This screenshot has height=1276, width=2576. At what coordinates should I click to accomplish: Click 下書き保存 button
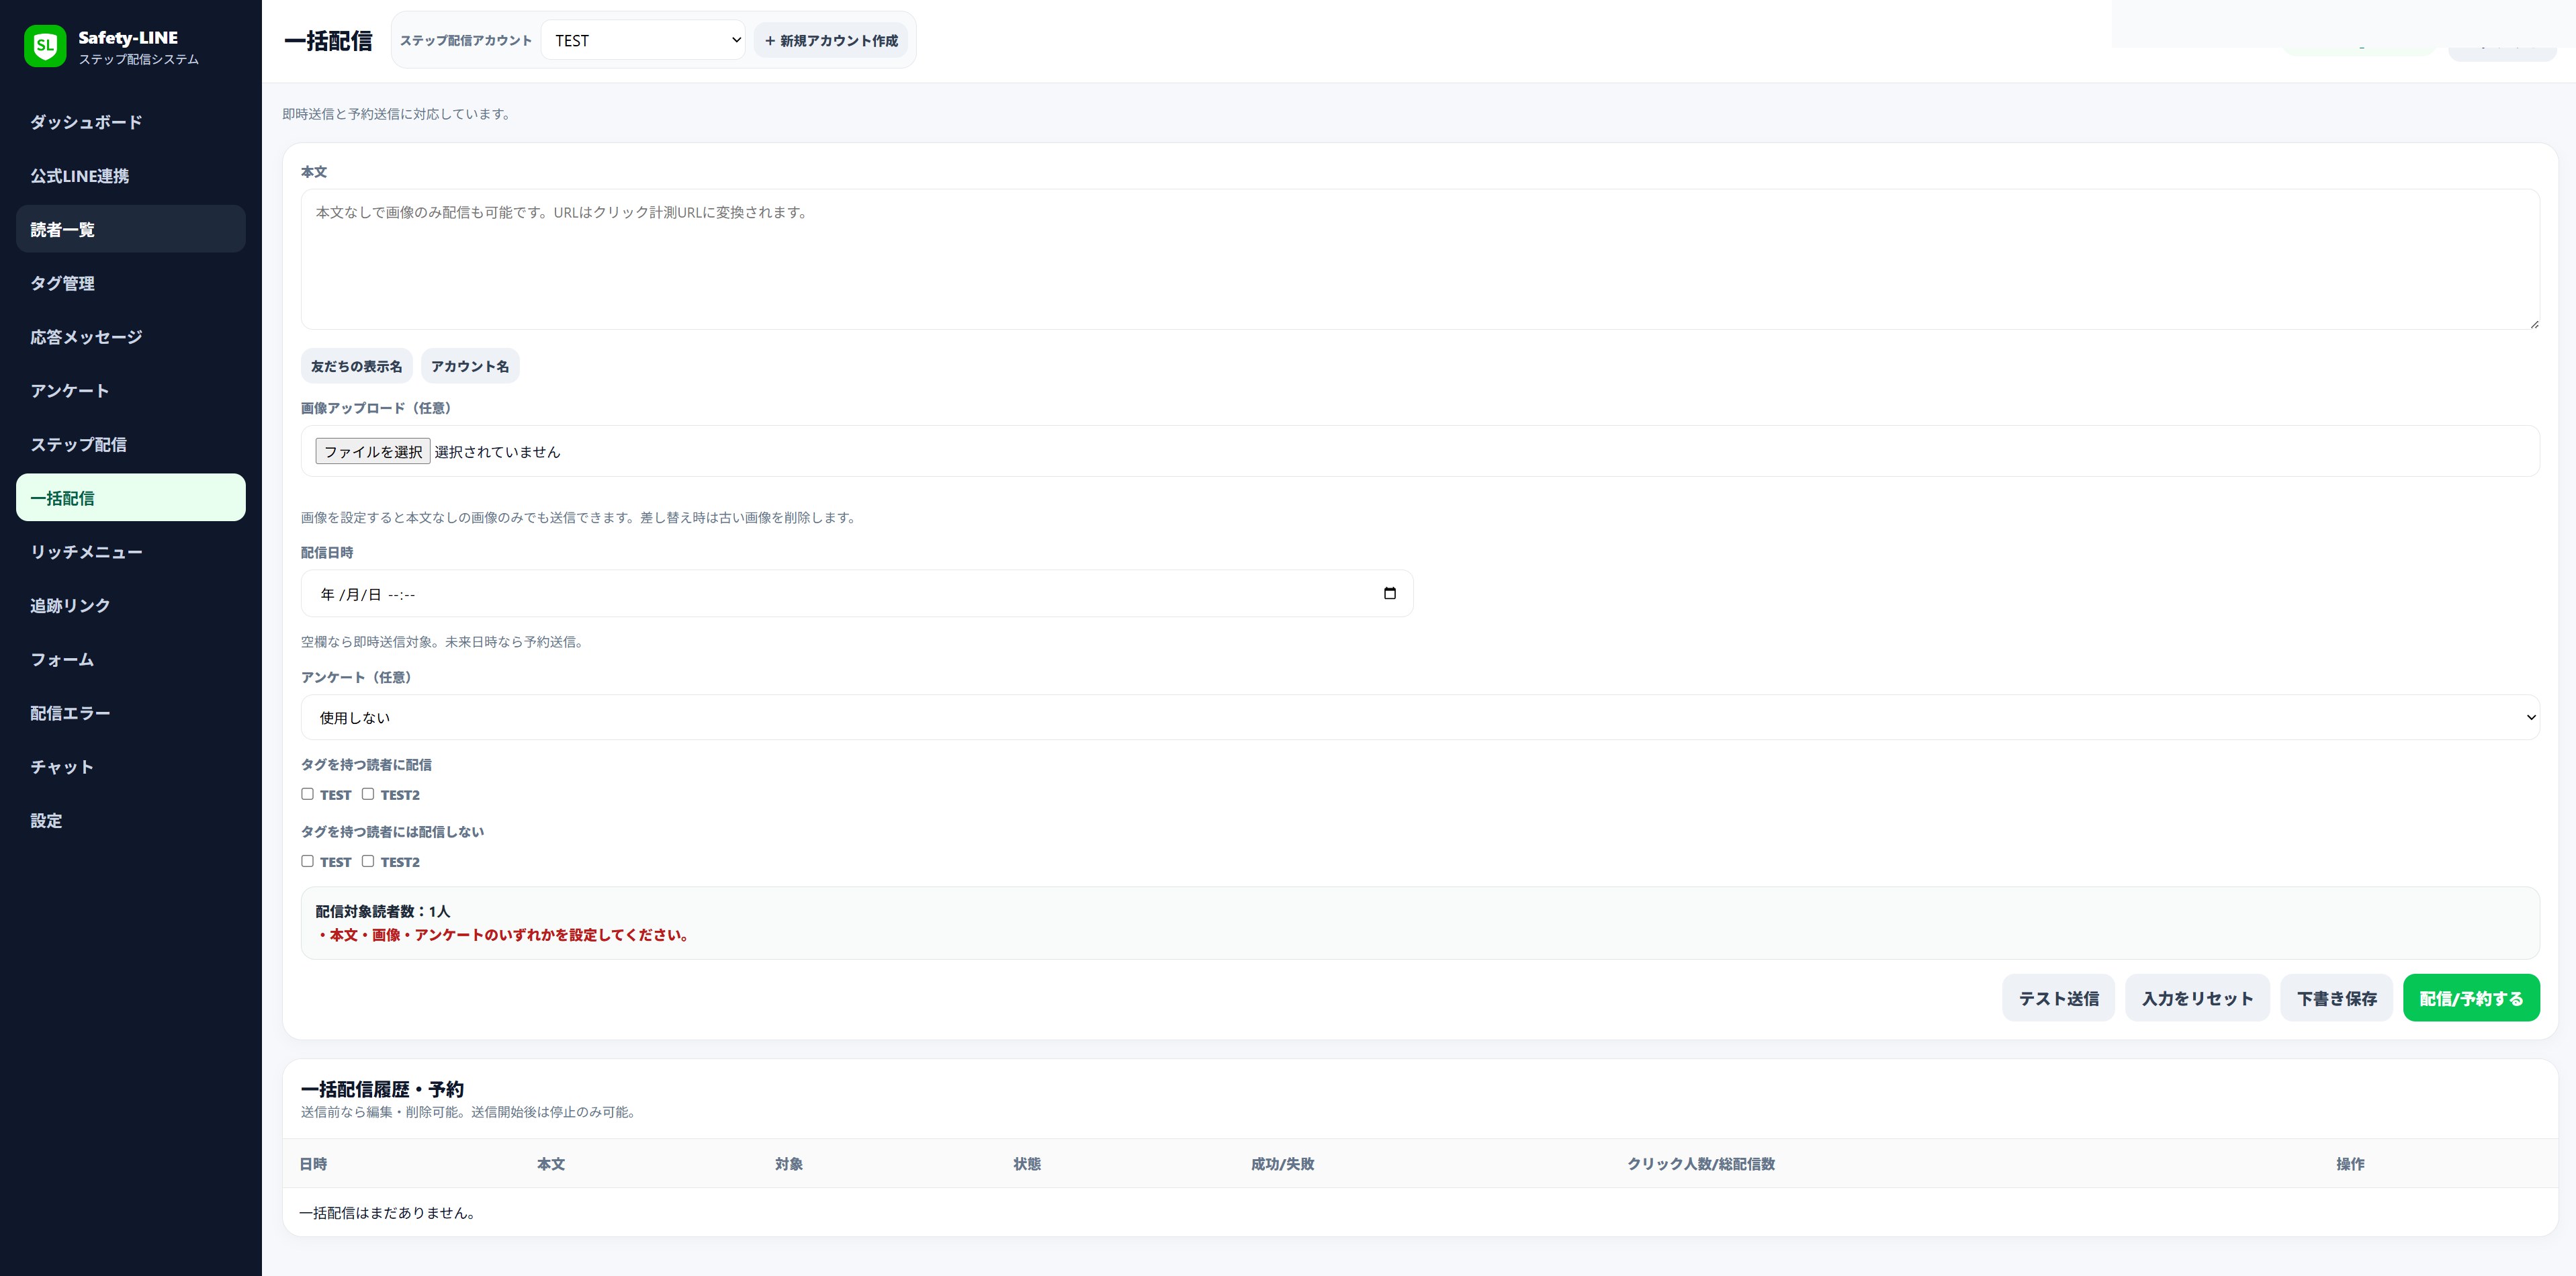(x=2336, y=998)
